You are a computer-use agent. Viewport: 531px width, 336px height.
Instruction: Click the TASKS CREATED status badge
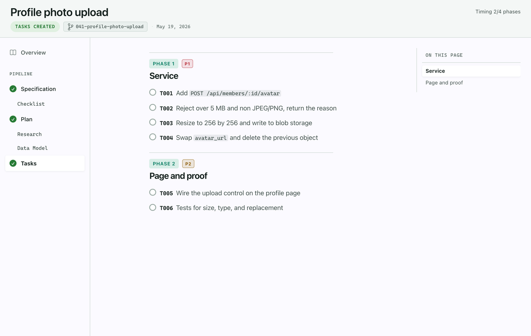[35, 27]
